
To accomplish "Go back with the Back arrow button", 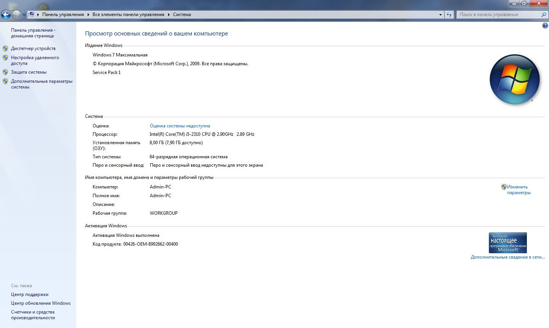I will click(6, 14).
